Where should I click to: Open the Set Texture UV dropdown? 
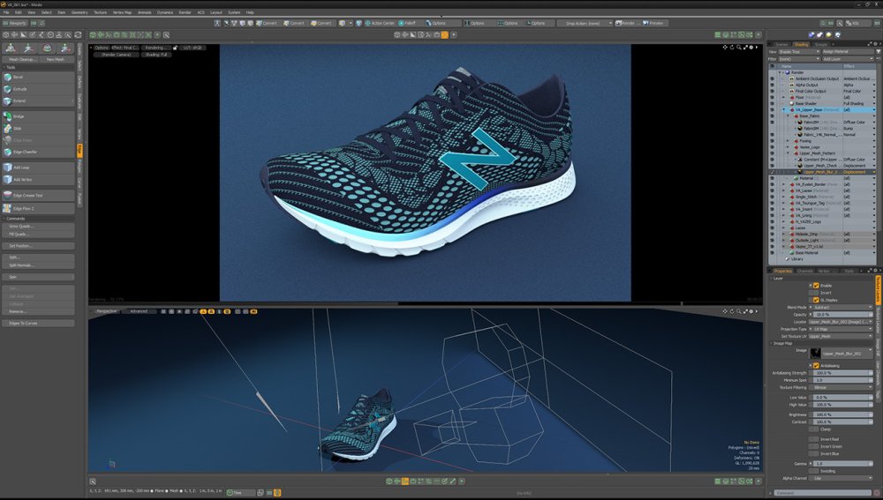(x=841, y=336)
